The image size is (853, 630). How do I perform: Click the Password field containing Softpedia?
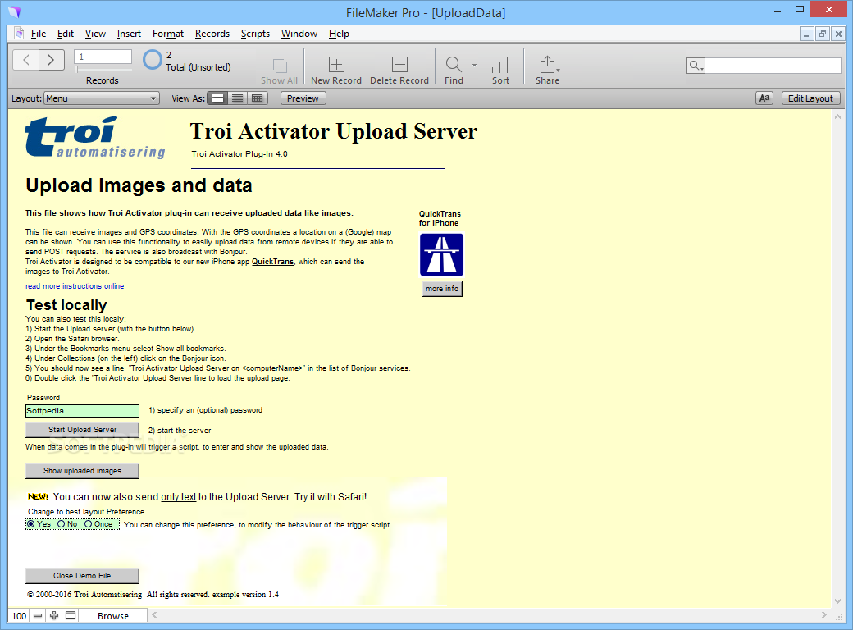point(82,411)
